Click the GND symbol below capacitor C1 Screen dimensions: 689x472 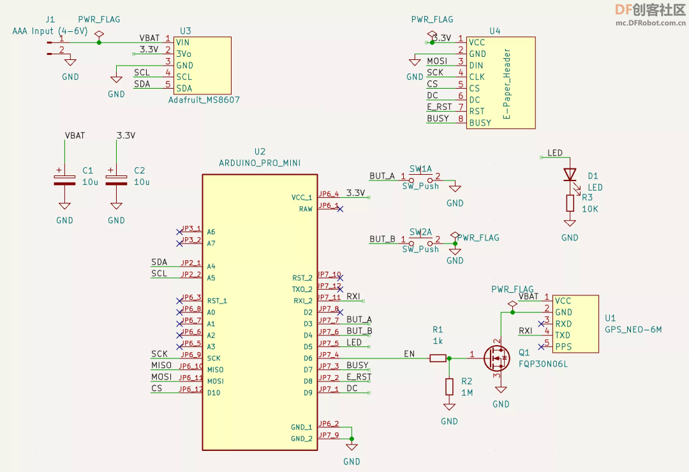(x=64, y=205)
